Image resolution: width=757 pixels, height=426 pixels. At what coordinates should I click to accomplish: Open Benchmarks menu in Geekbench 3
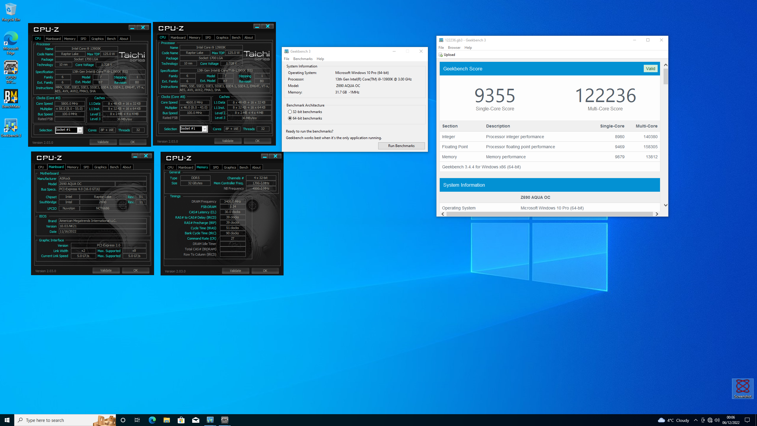coord(303,59)
